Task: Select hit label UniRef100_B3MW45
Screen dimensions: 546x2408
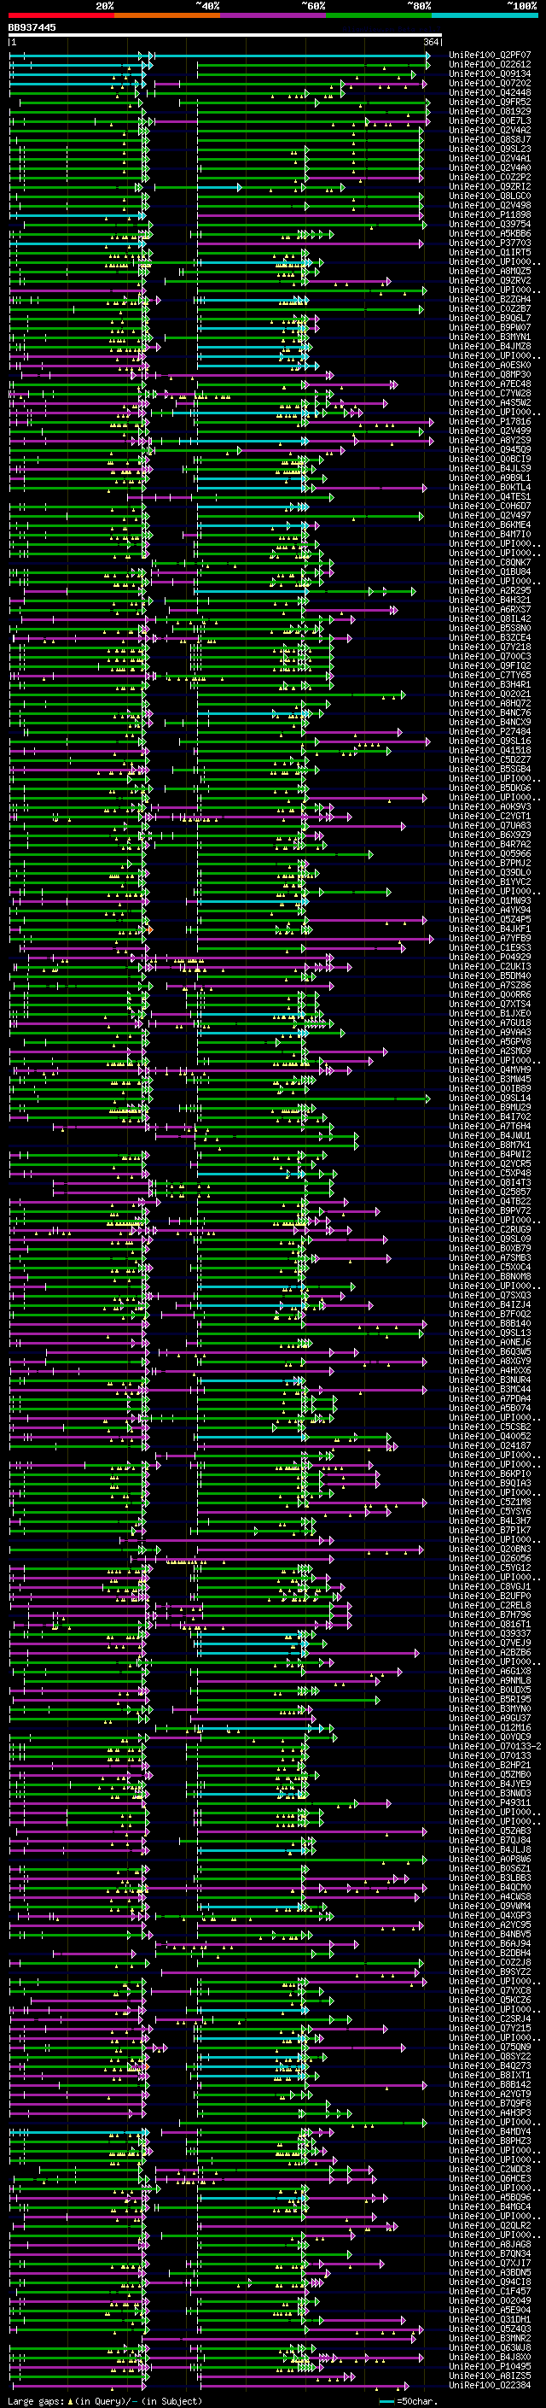Action: point(490,1079)
